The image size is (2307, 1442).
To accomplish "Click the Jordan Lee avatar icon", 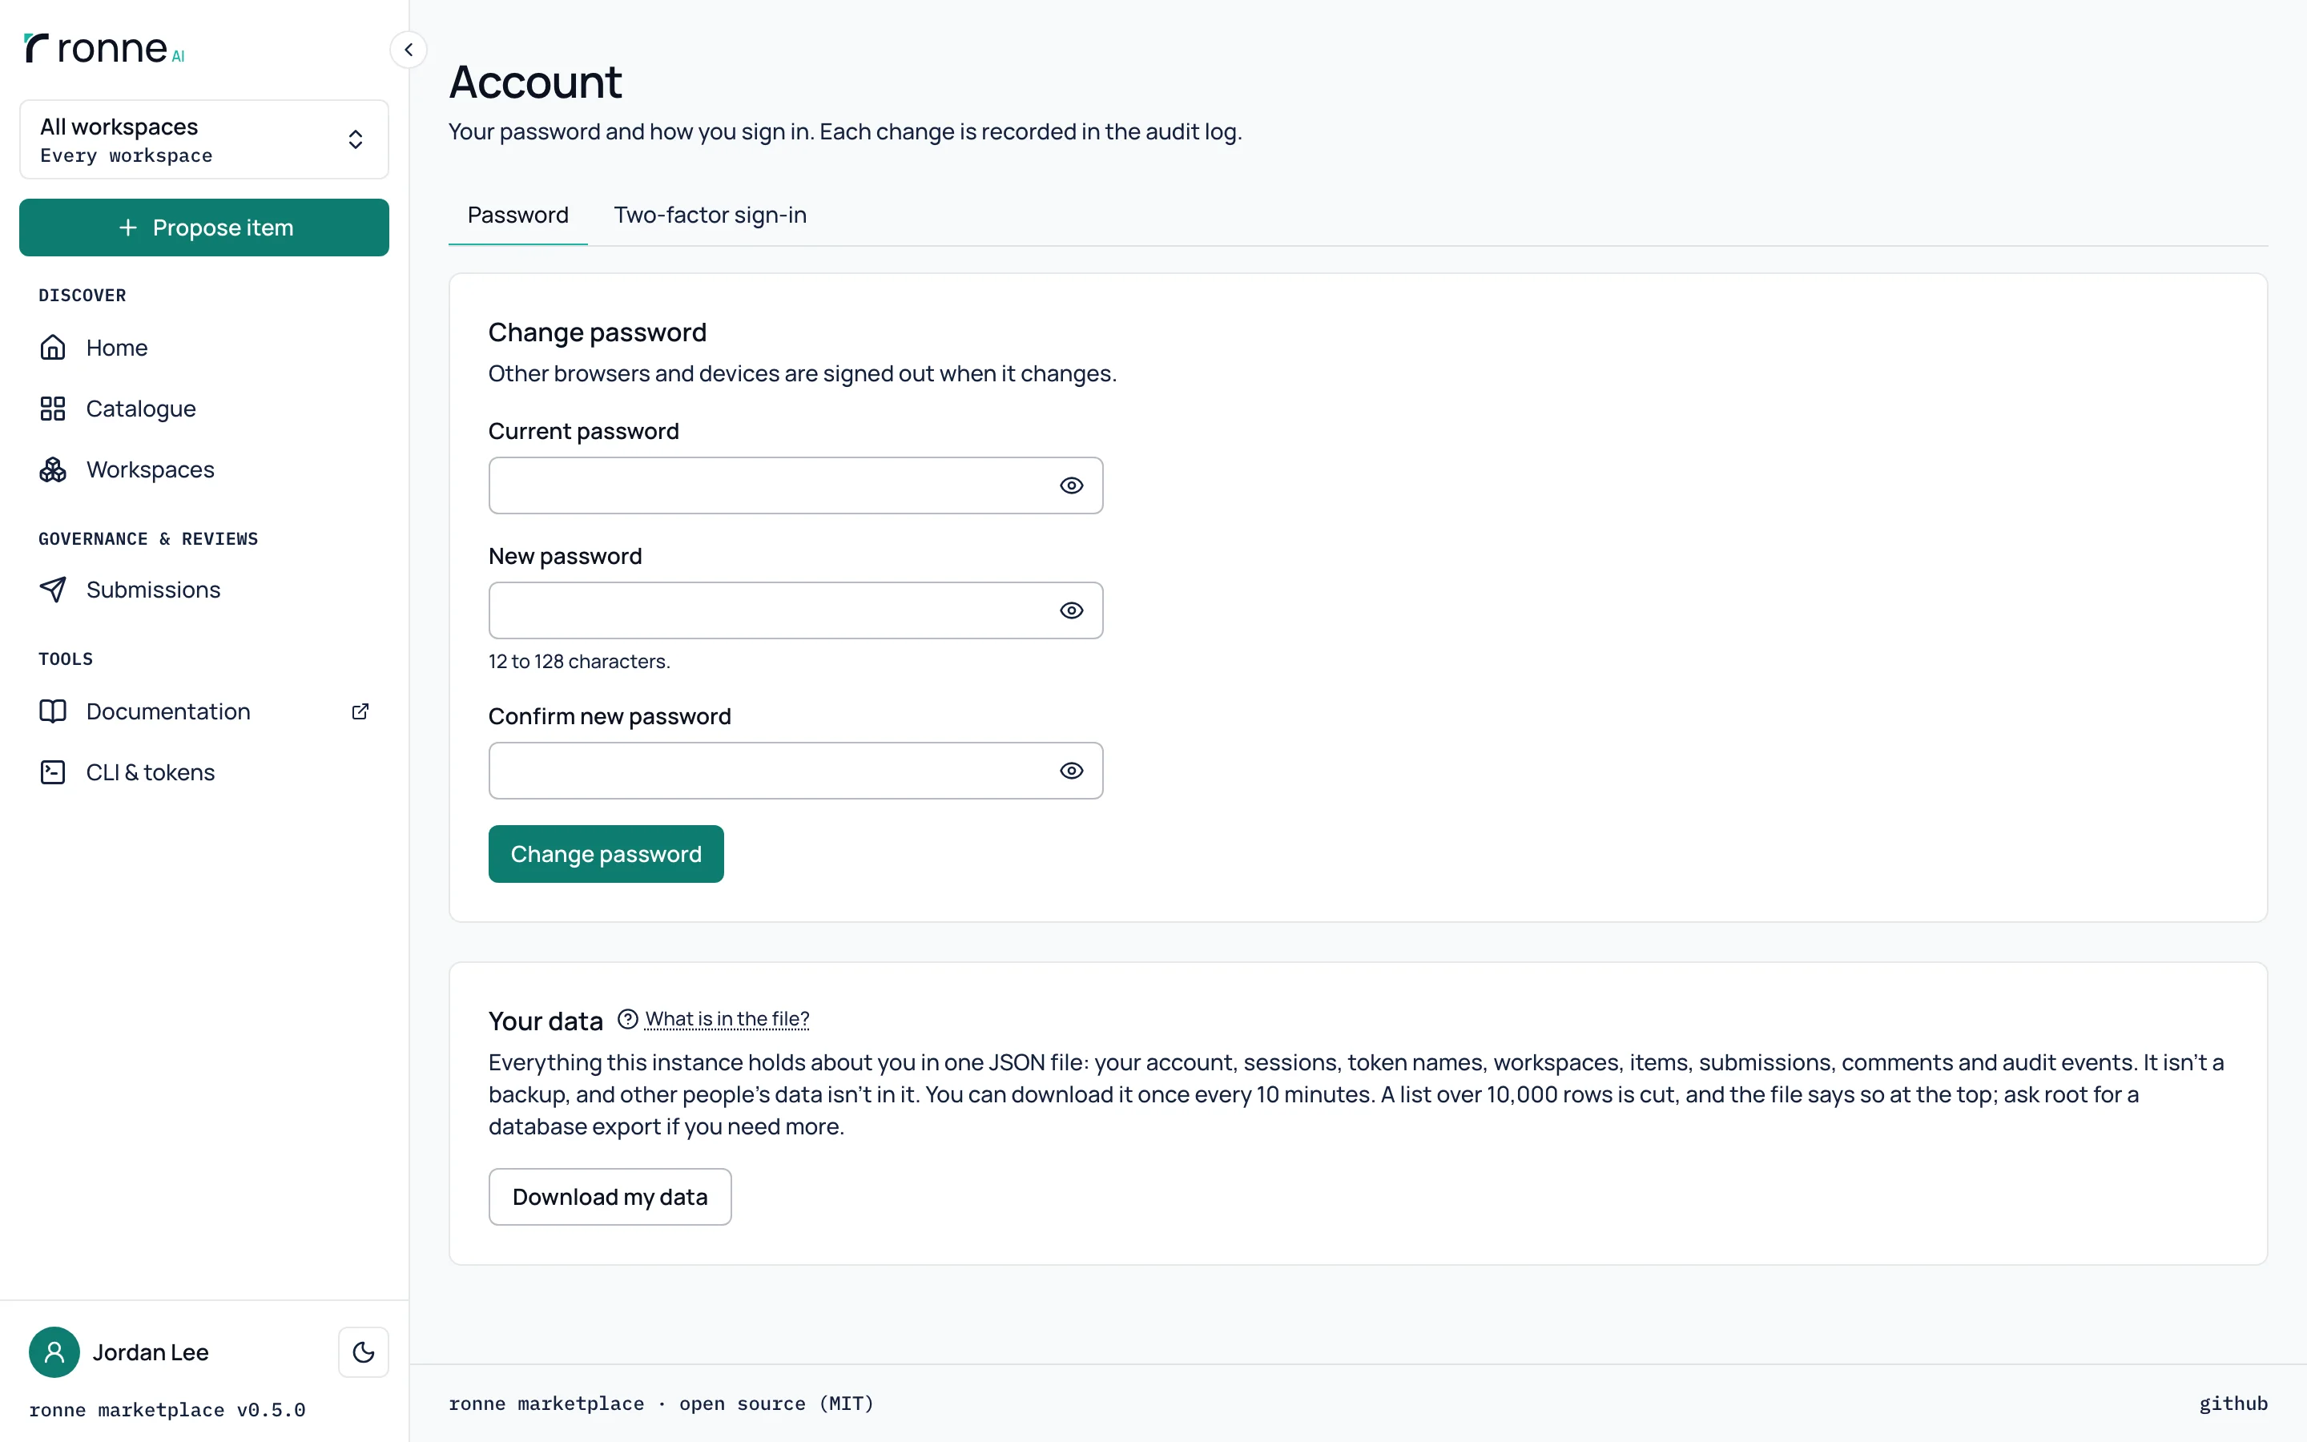I will tap(54, 1351).
